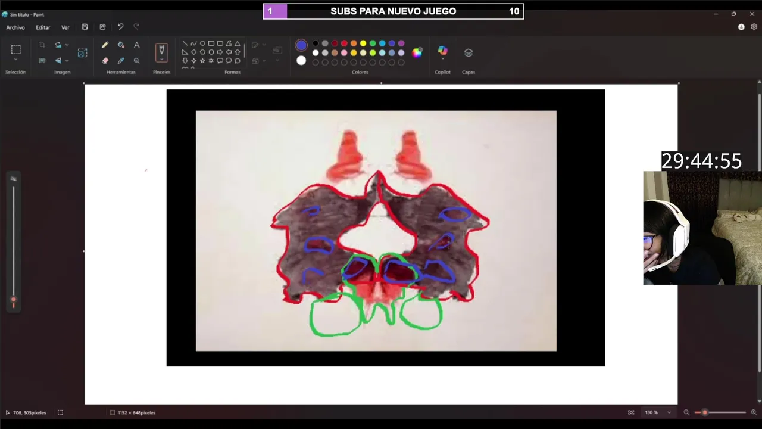Click the streamer webcam overlay
The height and width of the screenshot is (429, 762).
[702, 228]
